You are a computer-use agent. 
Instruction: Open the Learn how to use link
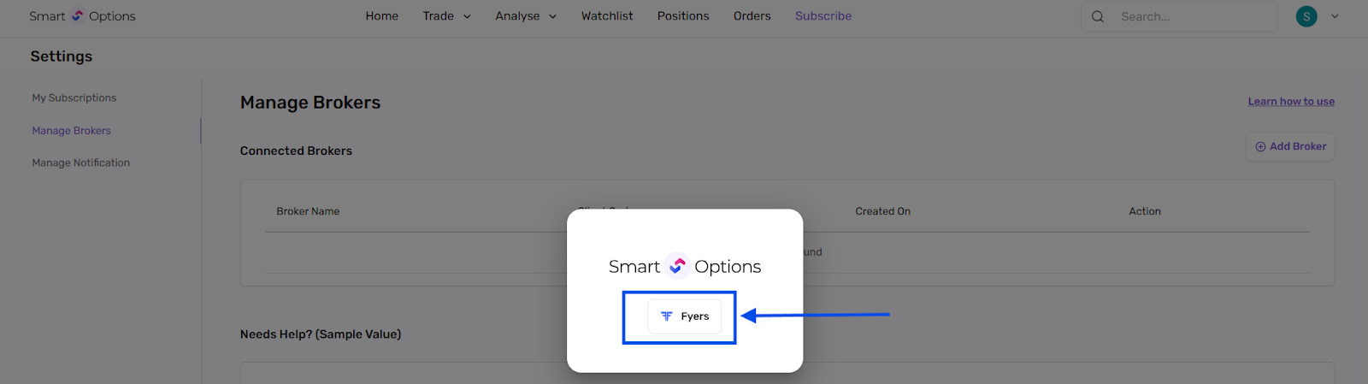(1291, 101)
